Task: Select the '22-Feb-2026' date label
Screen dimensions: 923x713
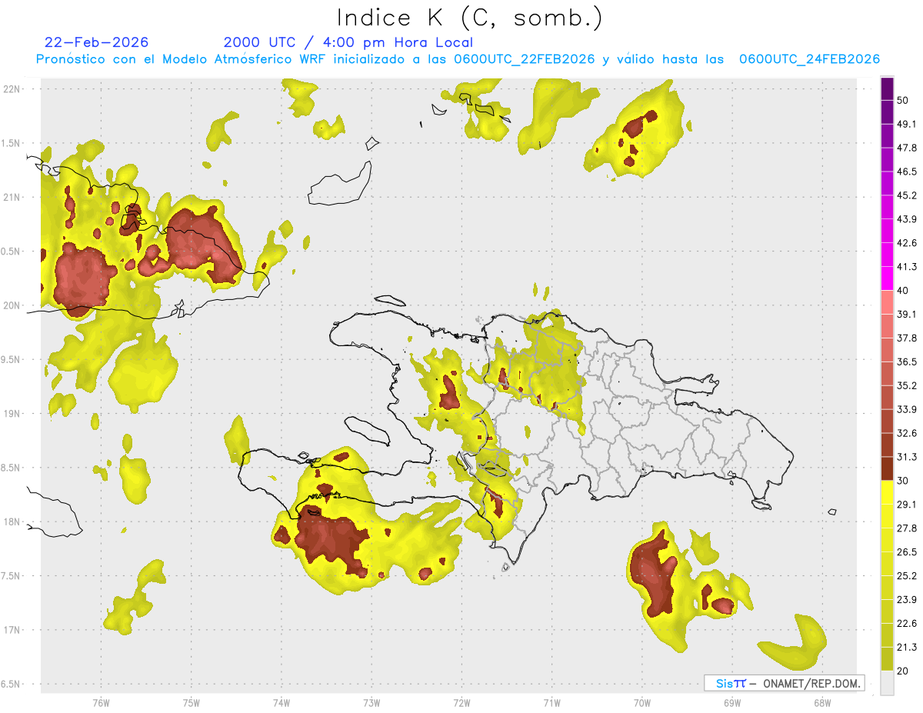Action: point(97,42)
